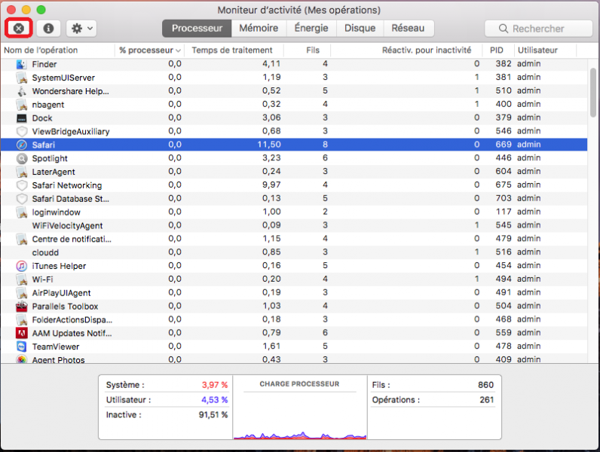The width and height of the screenshot is (600, 452).
Task: Click the TeamViewer process icon
Action: (x=21, y=347)
